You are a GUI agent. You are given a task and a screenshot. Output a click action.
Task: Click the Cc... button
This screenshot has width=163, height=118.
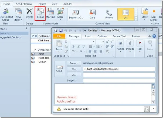74,75
